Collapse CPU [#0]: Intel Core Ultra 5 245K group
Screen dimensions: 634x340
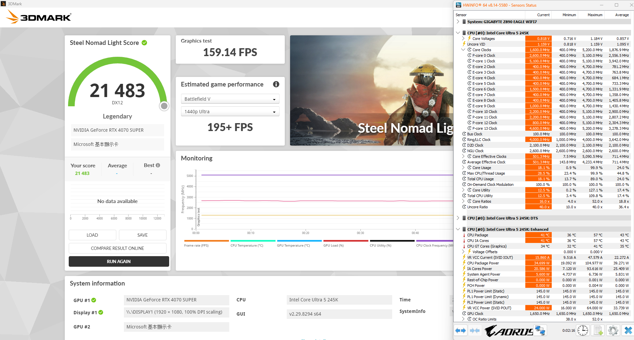click(x=458, y=33)
